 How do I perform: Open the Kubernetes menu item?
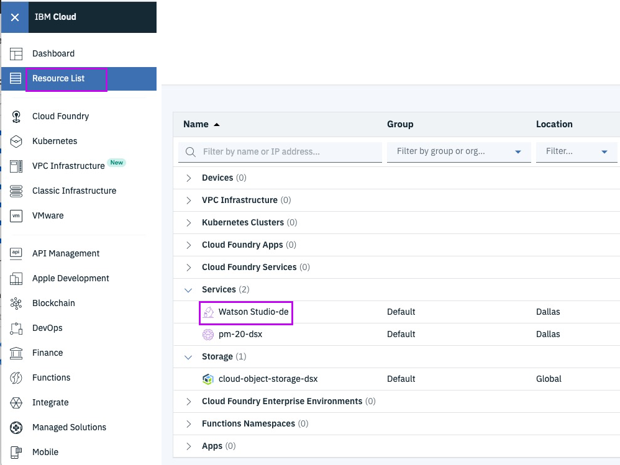click(55, 141)
